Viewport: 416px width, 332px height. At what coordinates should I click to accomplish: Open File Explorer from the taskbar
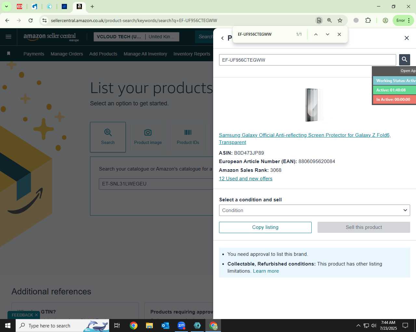149,326
